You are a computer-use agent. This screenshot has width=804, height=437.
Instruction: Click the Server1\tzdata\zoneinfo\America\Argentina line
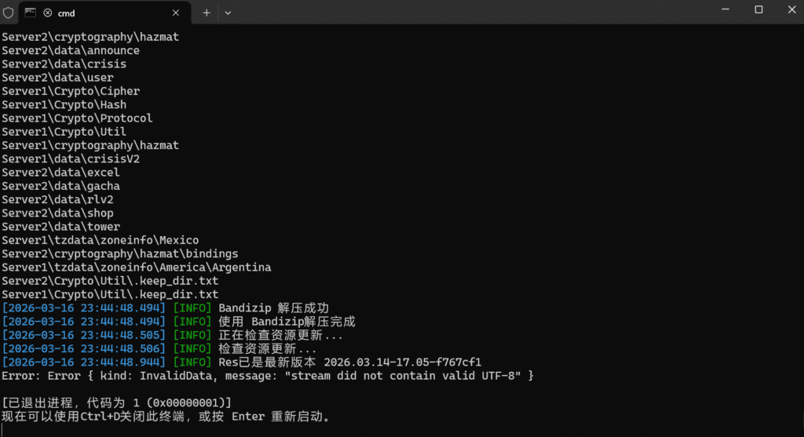136,268
